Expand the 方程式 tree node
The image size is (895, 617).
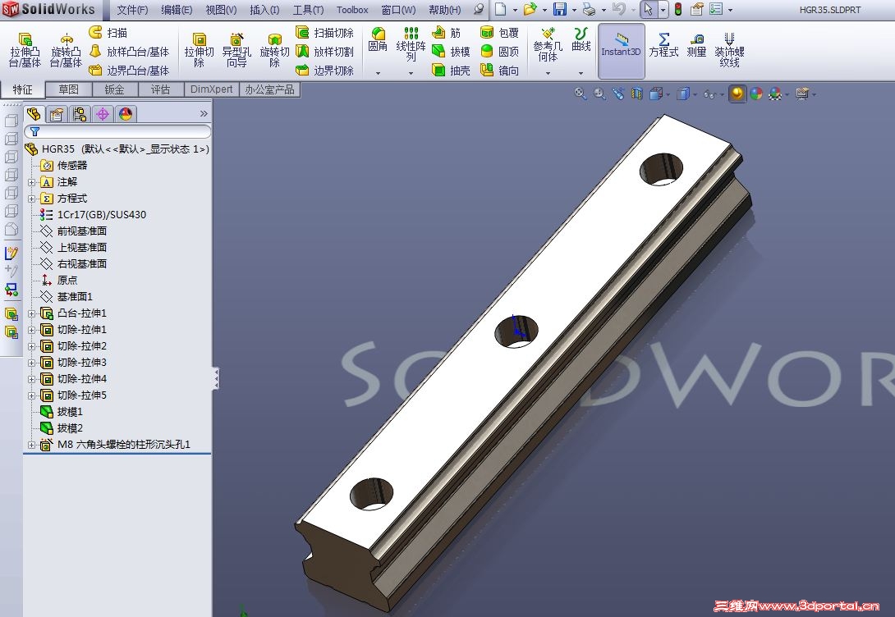(32, 199)
